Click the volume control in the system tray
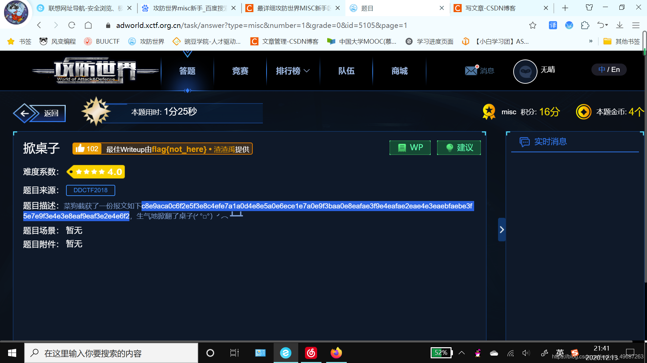Viewport: 647px width, 363px height. click(x=526, y=353)
